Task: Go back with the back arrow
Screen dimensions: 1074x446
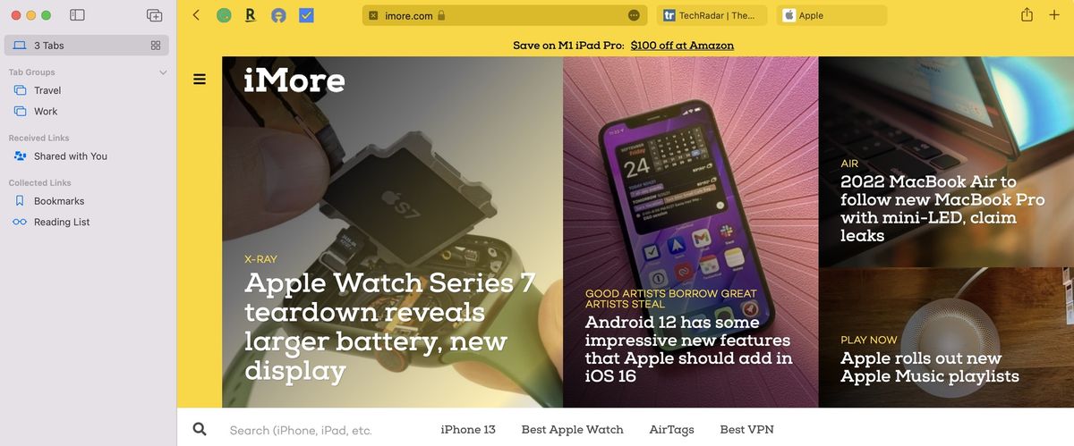Action: (196, 15)
